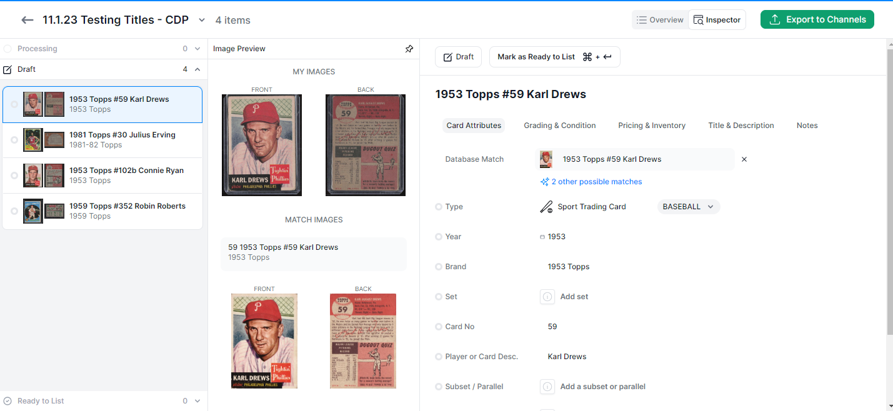Toggle the status circle next to Year

tap(439, 237)
